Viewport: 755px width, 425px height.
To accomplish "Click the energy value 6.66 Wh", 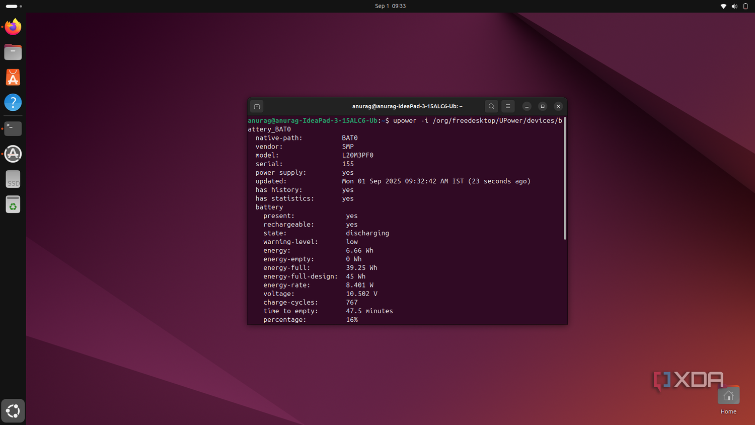I will click(x=359, y=250).
